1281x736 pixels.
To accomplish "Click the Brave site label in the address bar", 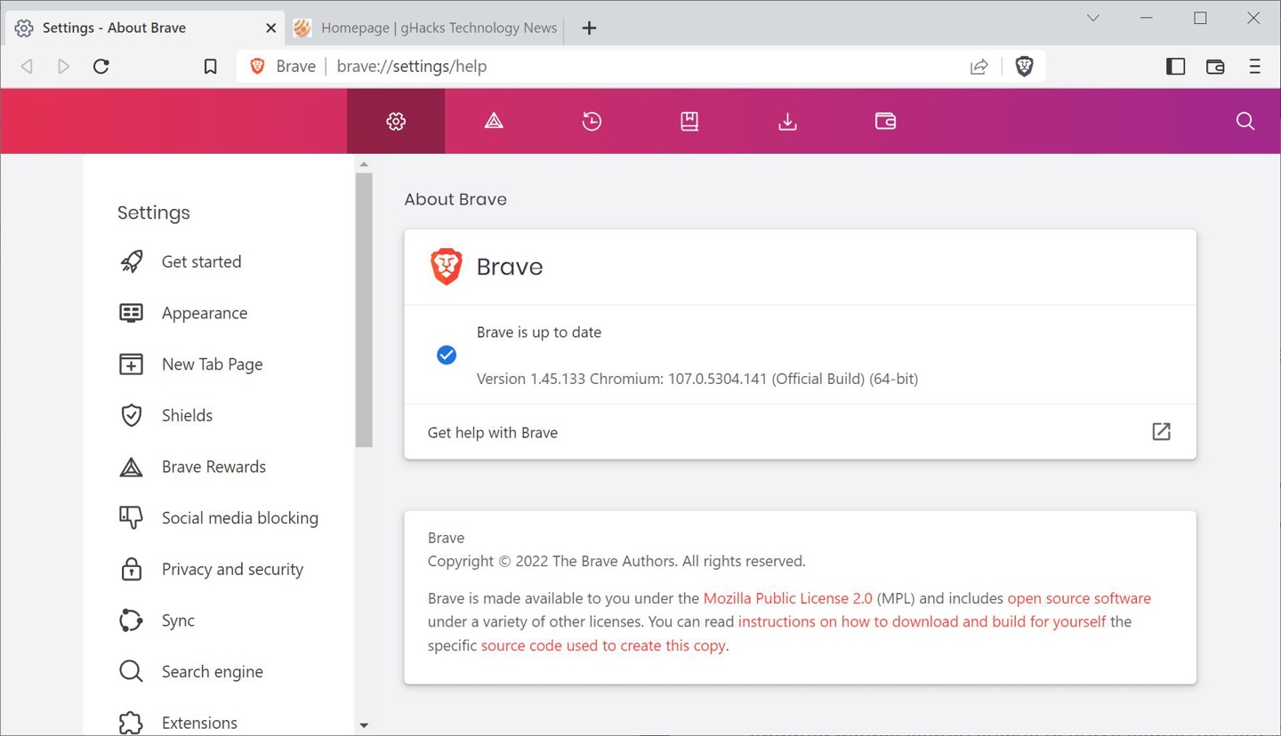I will click(x=295, y=66).
